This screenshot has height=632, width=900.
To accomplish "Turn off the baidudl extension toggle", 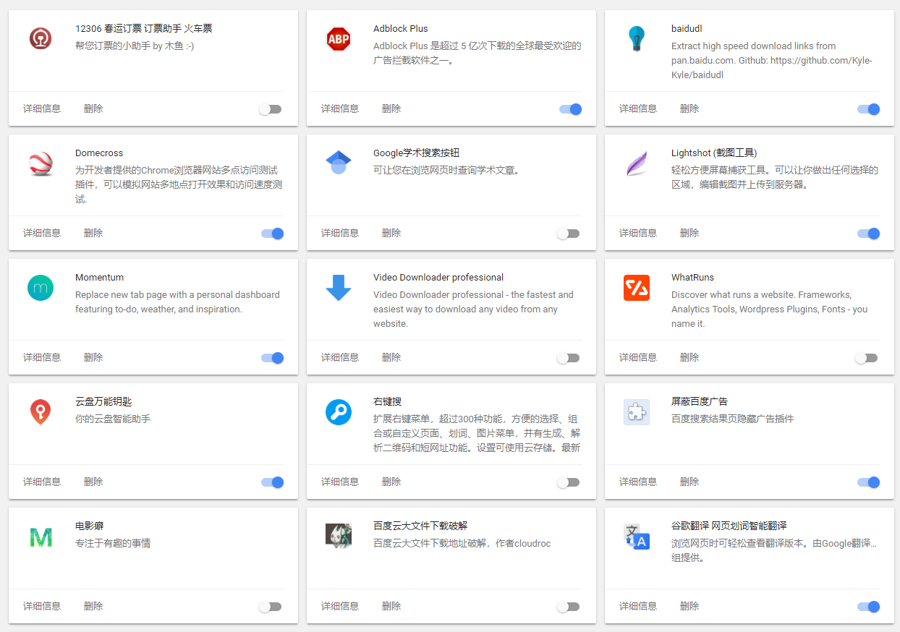I will (869, 109).
